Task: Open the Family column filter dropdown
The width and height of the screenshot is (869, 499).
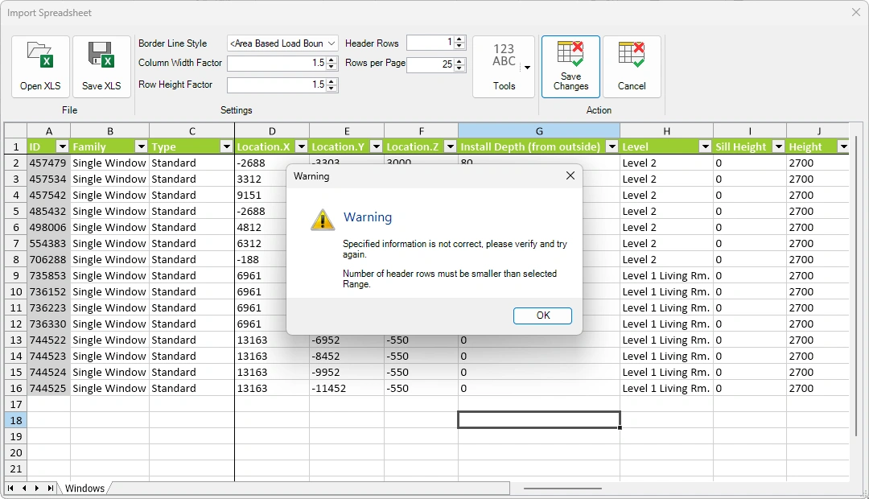Action: (x=141, y=146)
